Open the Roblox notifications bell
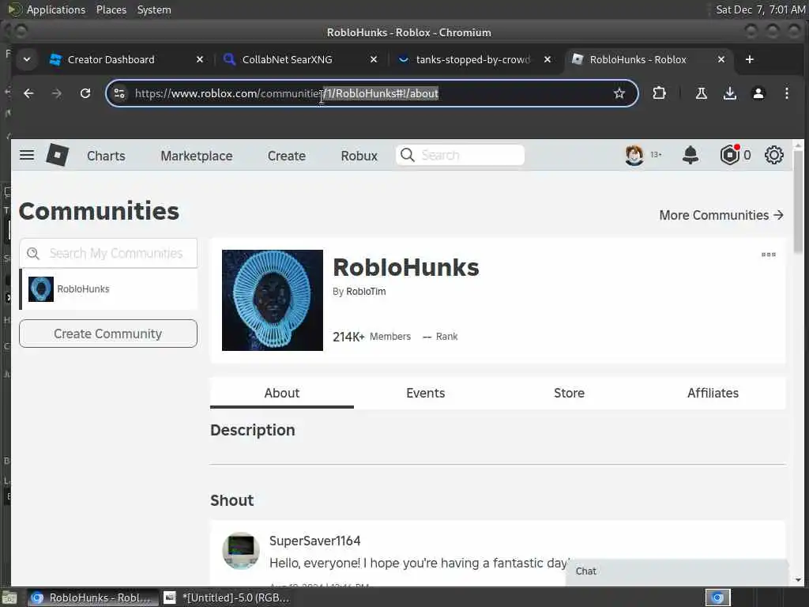 pyautogui.click(x=690, y=155)
